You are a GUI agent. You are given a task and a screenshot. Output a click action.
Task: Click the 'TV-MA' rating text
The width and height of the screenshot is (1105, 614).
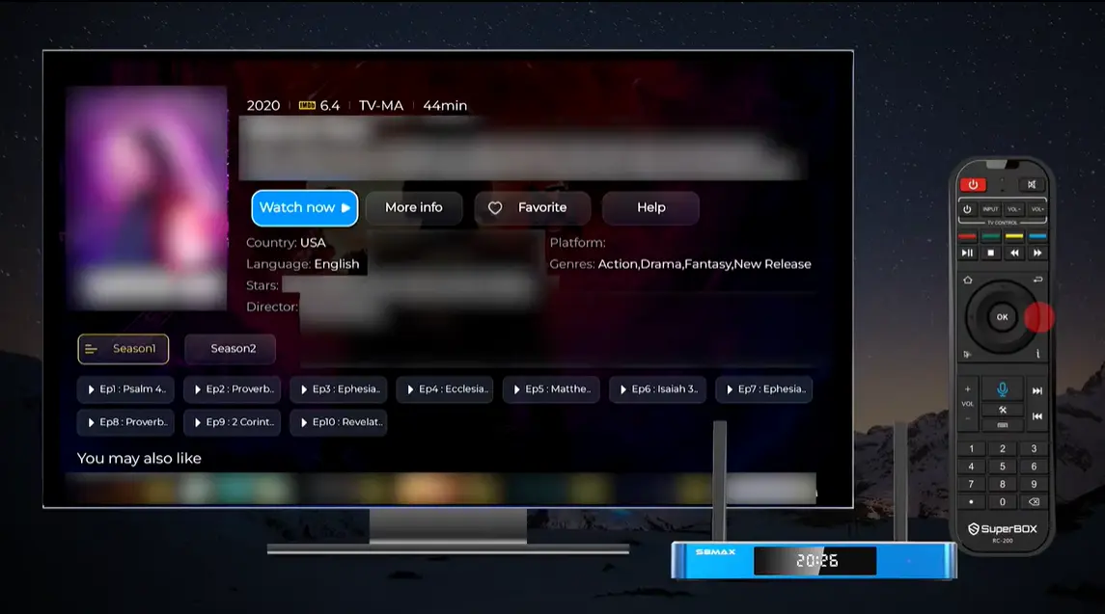click(380, 106)
